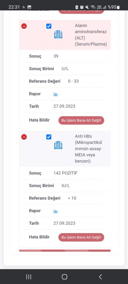Click the red striped progress bar at bottom
128x284 pixels.
tap(65, 251)
